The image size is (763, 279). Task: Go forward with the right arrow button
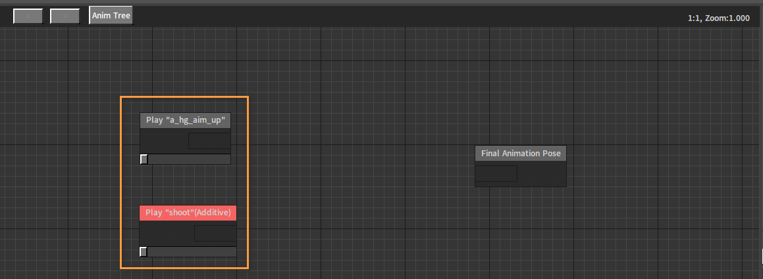click(x=65, y=16)
